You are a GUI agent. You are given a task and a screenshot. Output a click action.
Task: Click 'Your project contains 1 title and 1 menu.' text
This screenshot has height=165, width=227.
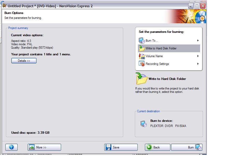(x=41, y=54)
